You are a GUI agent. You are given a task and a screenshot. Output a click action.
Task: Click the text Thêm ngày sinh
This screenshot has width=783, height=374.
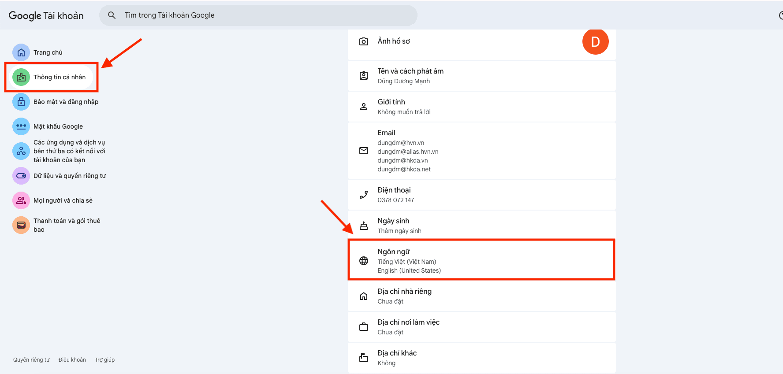(399, 231)
